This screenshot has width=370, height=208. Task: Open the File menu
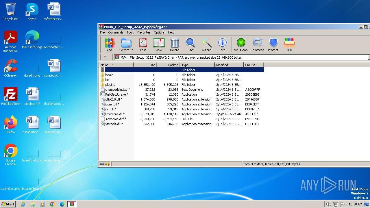click(x=102, y=32)
